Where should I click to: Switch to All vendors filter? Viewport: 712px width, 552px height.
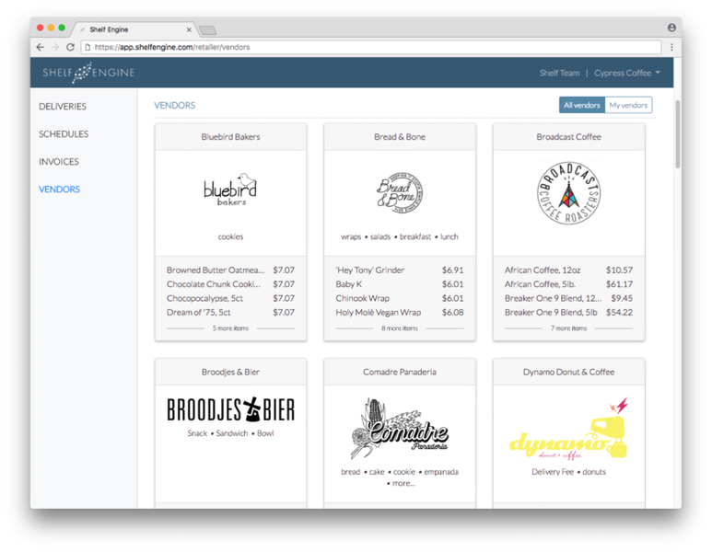tap(582, 105)
